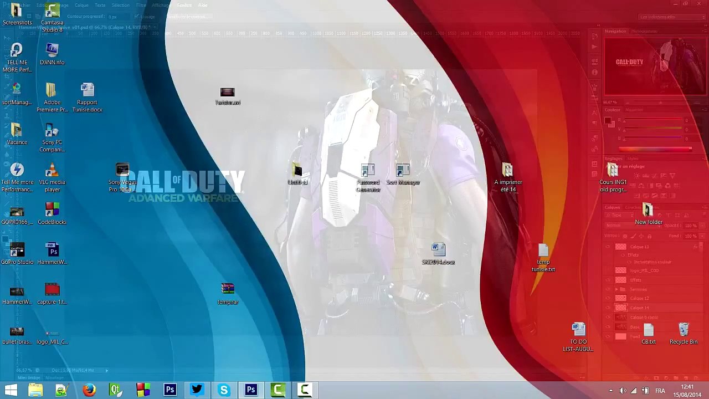The height and width of the screenshot is (399, 709).
Task: Select the VLC media player shortcut
Action: [x=52, y=178]
